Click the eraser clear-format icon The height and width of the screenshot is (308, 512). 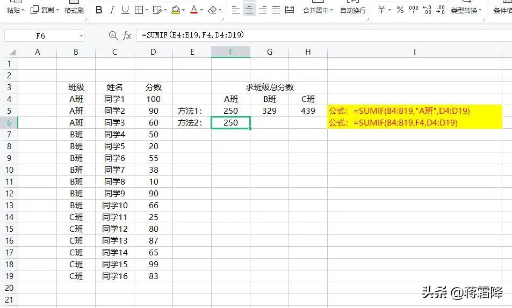click(x=212, y=10)
